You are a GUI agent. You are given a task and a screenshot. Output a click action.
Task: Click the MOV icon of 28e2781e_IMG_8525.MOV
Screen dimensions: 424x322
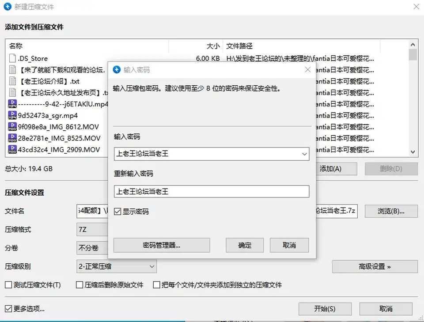point(12,138)
